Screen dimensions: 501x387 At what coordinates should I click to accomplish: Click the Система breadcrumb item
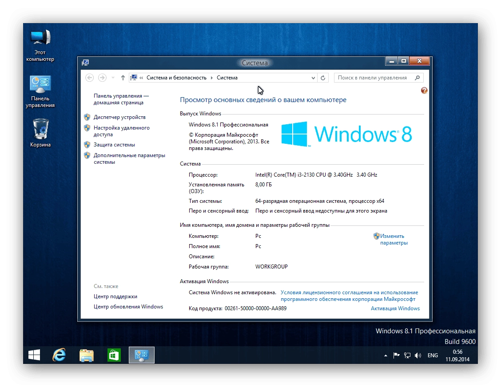tap(227, 78)
